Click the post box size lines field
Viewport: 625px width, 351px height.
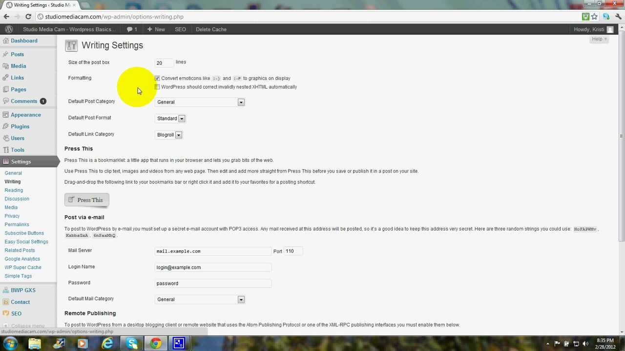click(x=164, y=63)
